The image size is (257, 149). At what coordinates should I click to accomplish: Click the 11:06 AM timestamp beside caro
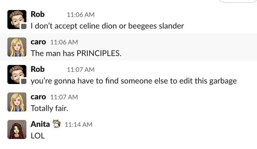(64, 42)
